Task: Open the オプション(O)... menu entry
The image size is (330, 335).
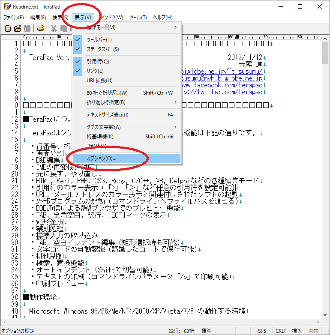Action: click(127, 159)
